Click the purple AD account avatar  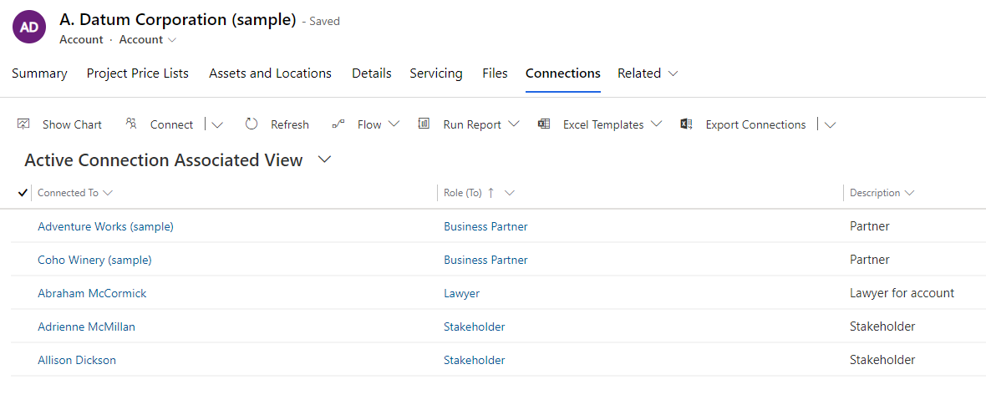click(x=29, y=27)
